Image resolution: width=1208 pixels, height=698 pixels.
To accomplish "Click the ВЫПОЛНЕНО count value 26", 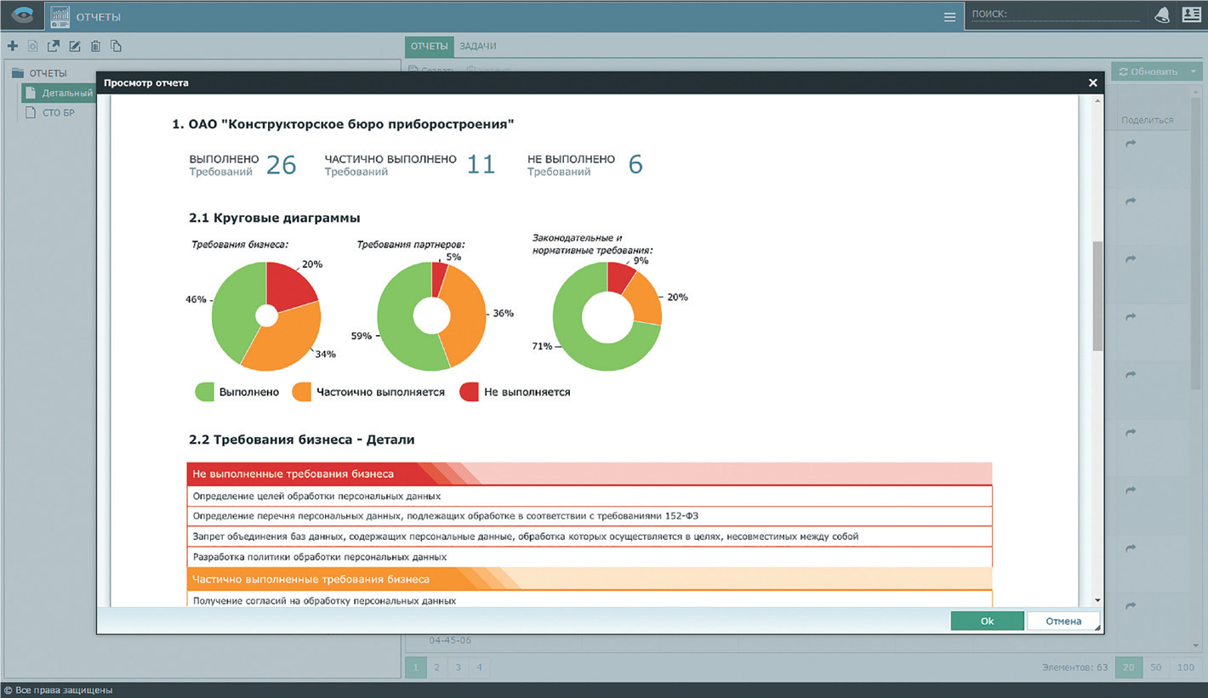I will click(x=281, y=165).
